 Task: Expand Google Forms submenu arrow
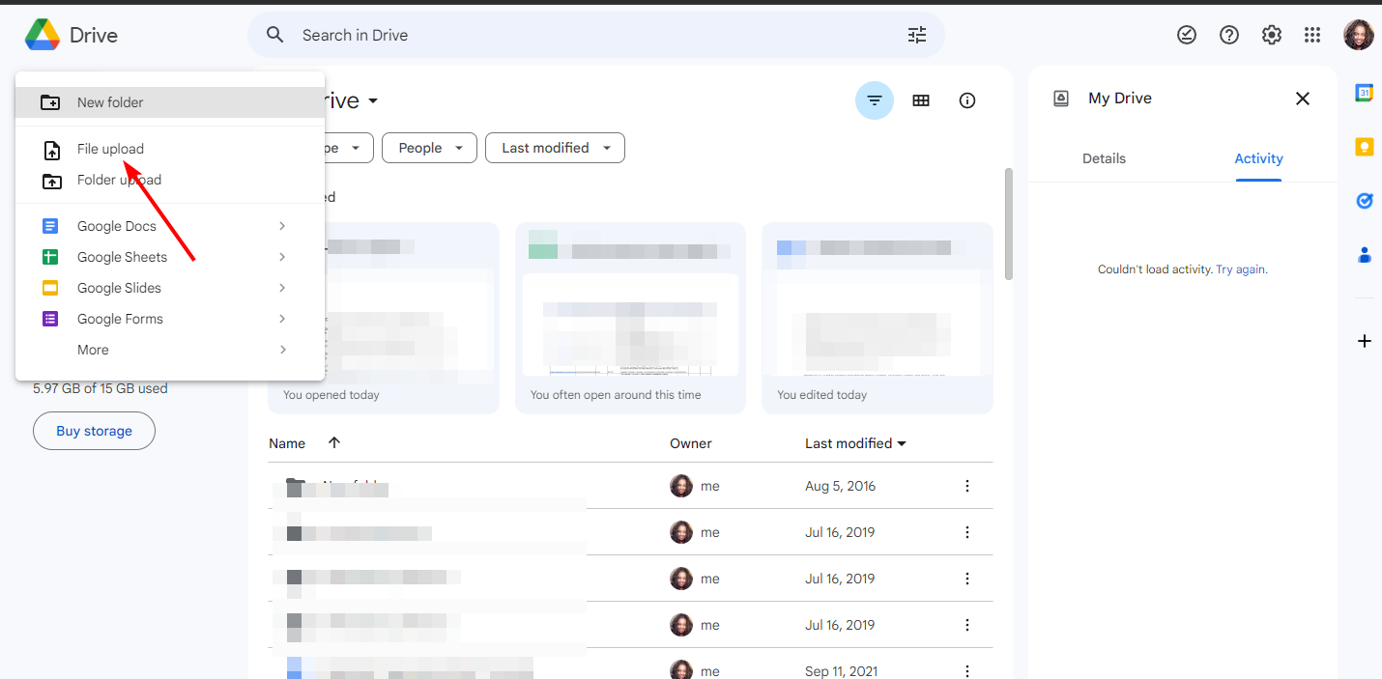(282, 319)
